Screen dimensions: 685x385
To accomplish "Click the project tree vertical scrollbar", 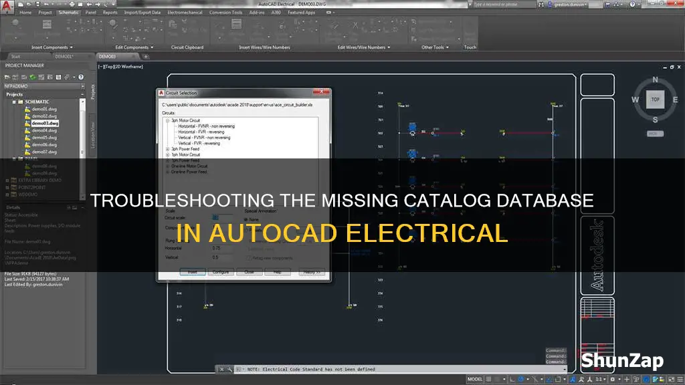I will [82, 148].
